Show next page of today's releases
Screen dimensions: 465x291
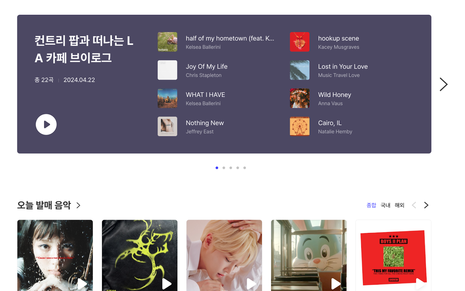tap(426, 205)
